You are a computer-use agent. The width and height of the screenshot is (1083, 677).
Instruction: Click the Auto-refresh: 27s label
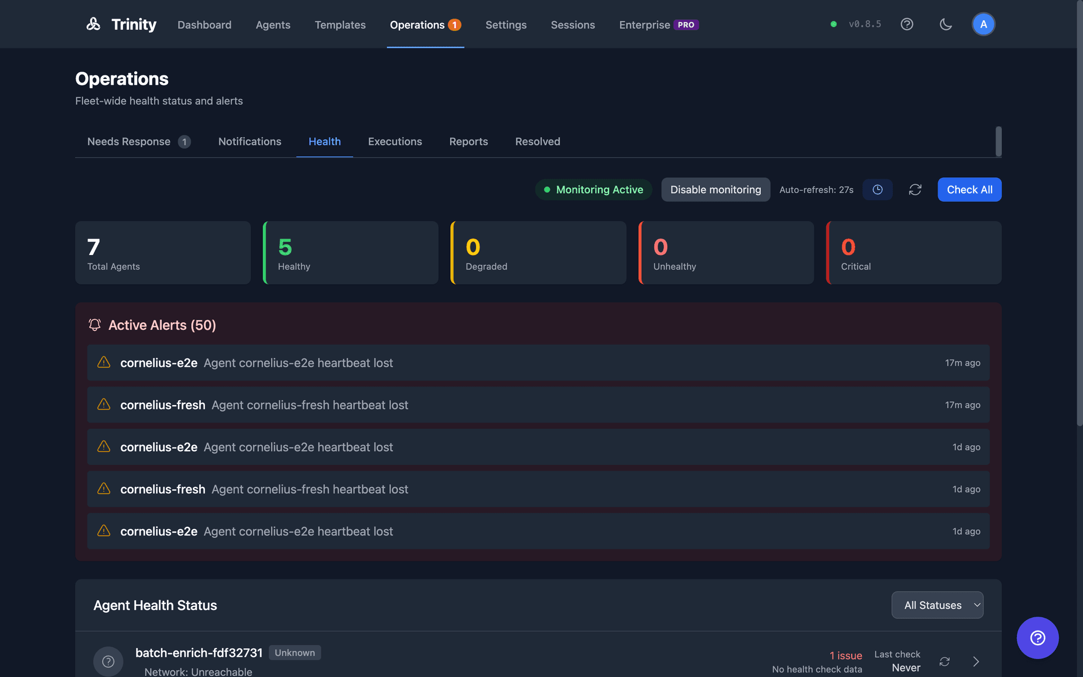coord(816,190)
